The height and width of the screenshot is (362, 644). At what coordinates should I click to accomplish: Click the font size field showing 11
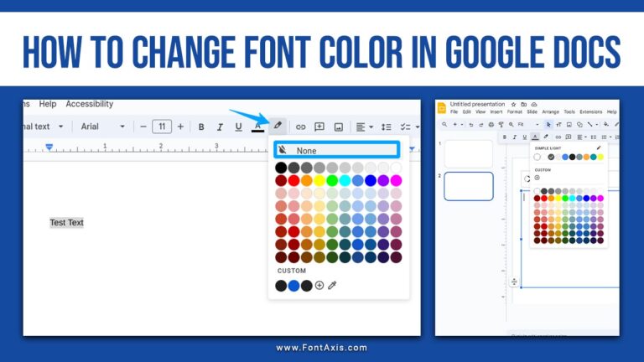pyautogui.click(x=162, y=127)
